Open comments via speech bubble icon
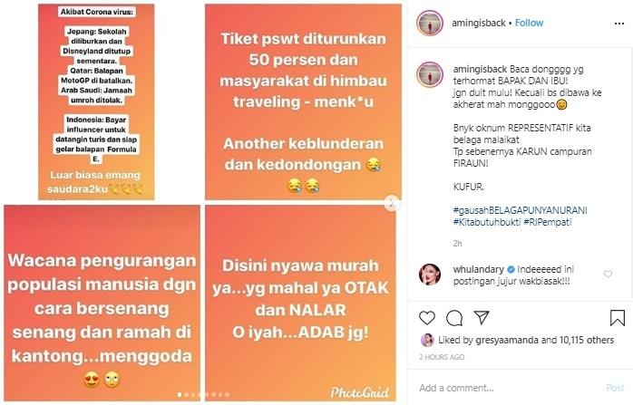 coord(454,318)
